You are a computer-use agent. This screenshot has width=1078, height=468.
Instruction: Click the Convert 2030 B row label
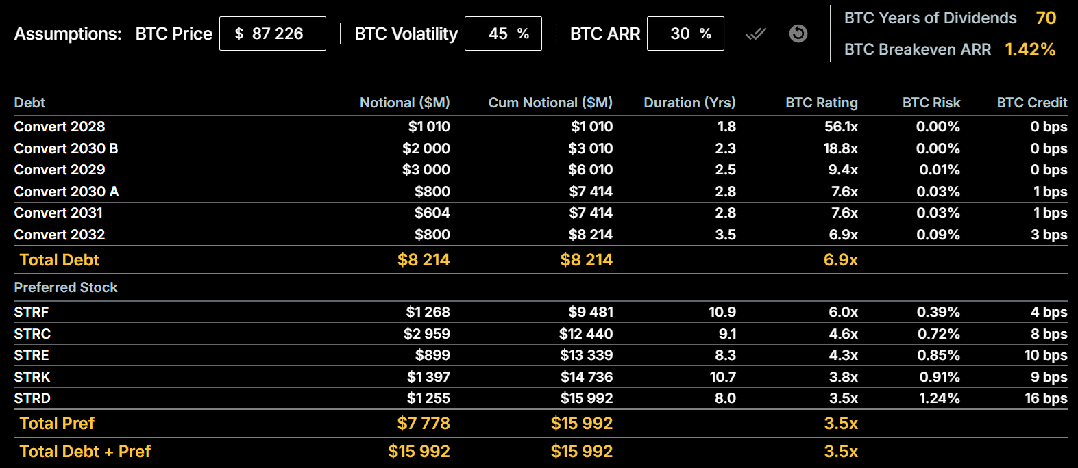click(66, 148)
